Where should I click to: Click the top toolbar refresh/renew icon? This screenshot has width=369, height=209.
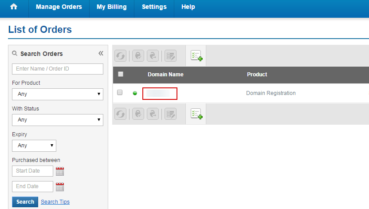(120, 55)
